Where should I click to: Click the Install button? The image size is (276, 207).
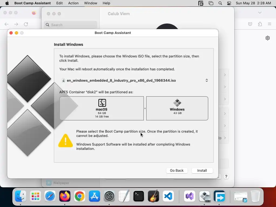click(202, 171)
